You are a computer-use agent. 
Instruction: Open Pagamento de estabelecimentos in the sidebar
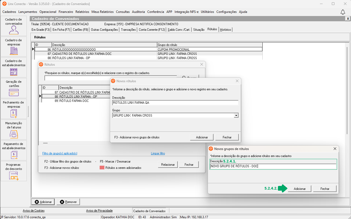(x=14, y=150)
